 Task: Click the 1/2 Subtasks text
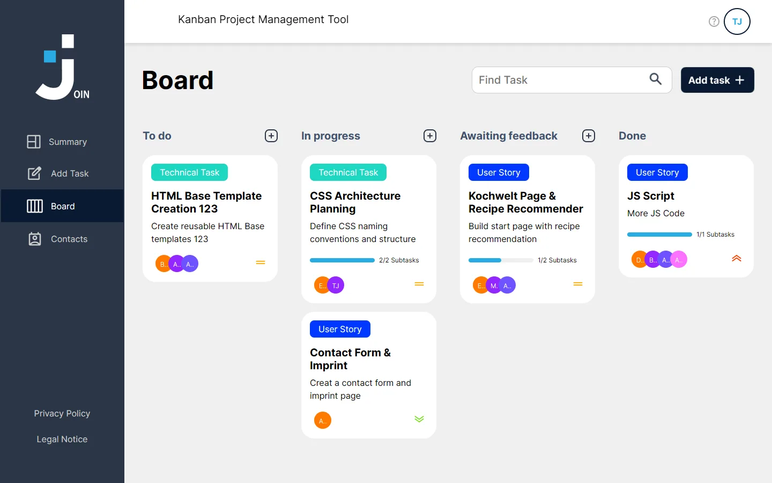pos(558,260)
